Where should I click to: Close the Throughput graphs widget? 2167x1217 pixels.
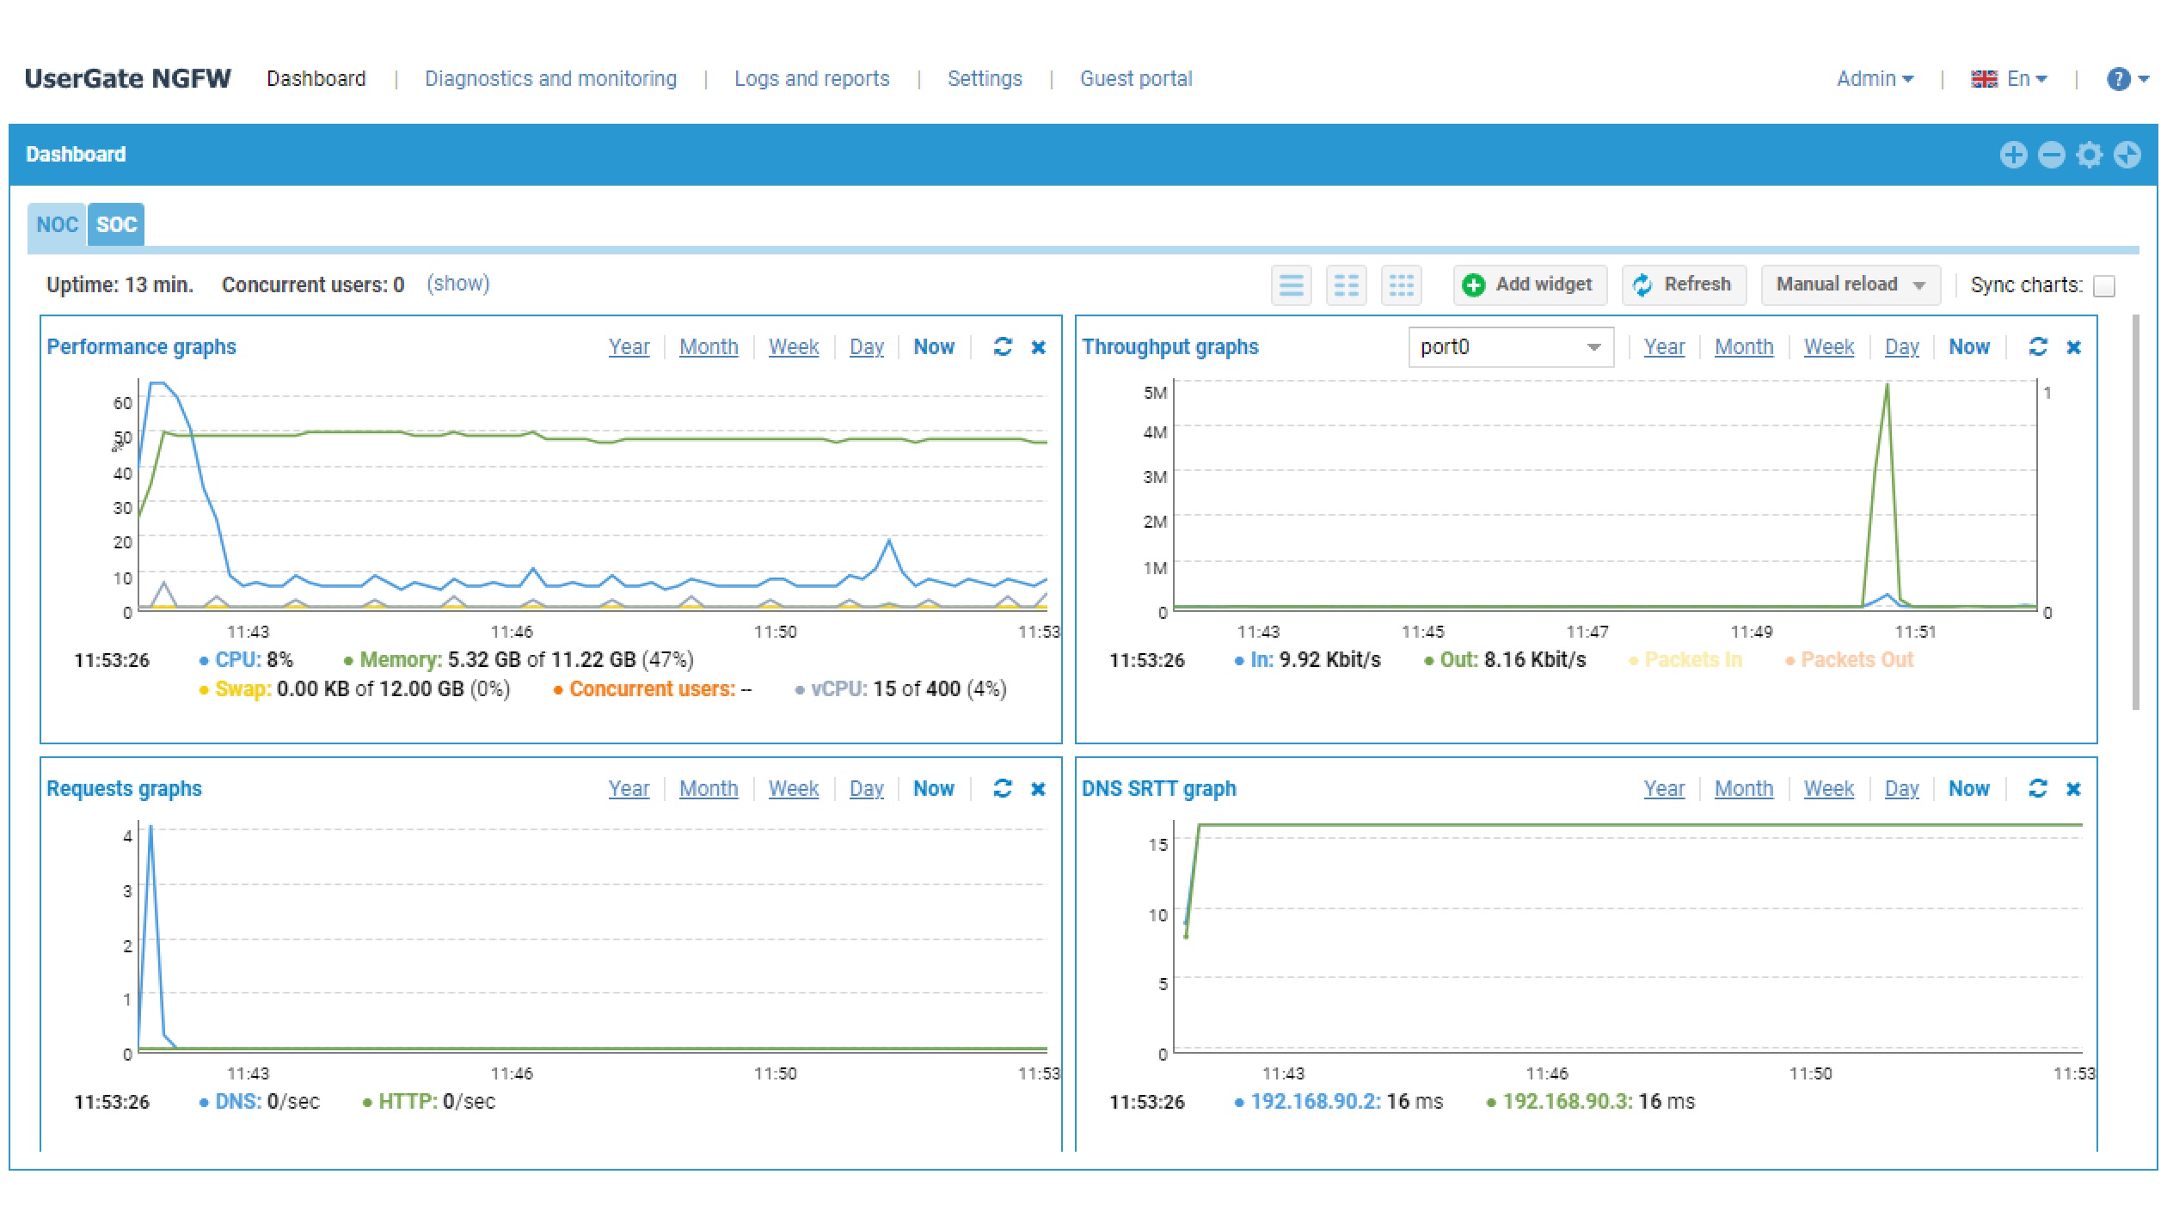(x=2073, y=347)
